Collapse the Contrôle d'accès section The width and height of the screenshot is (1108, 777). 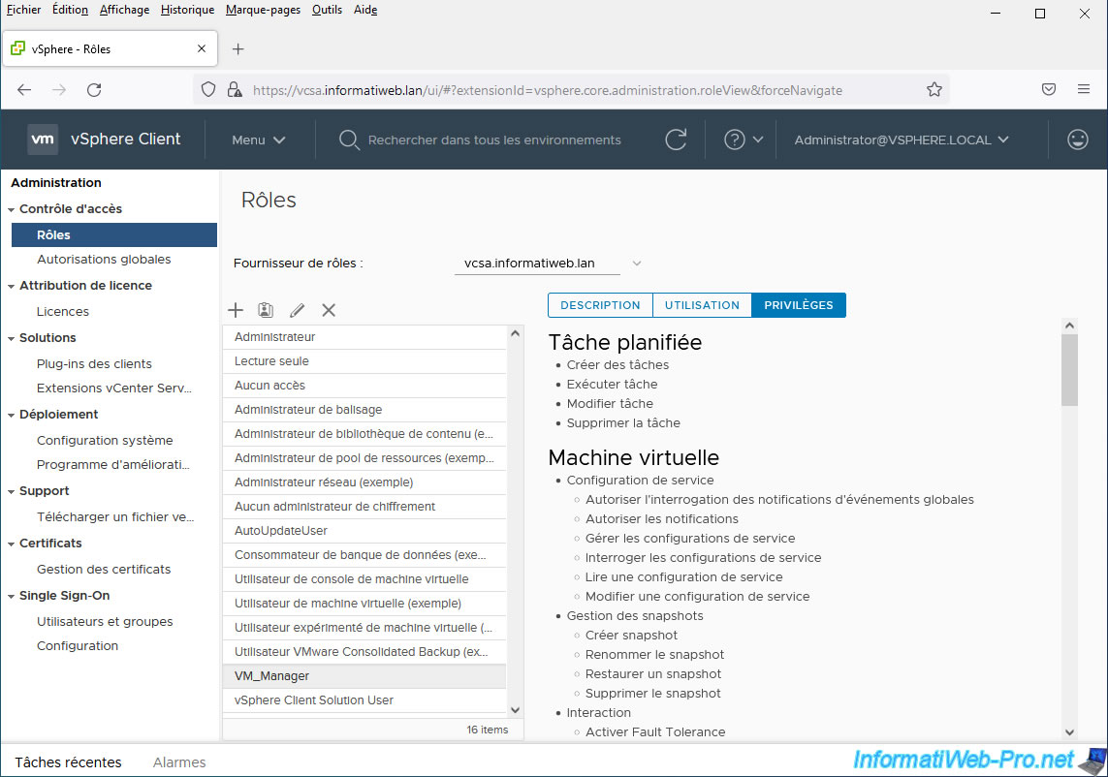point(12,210)
